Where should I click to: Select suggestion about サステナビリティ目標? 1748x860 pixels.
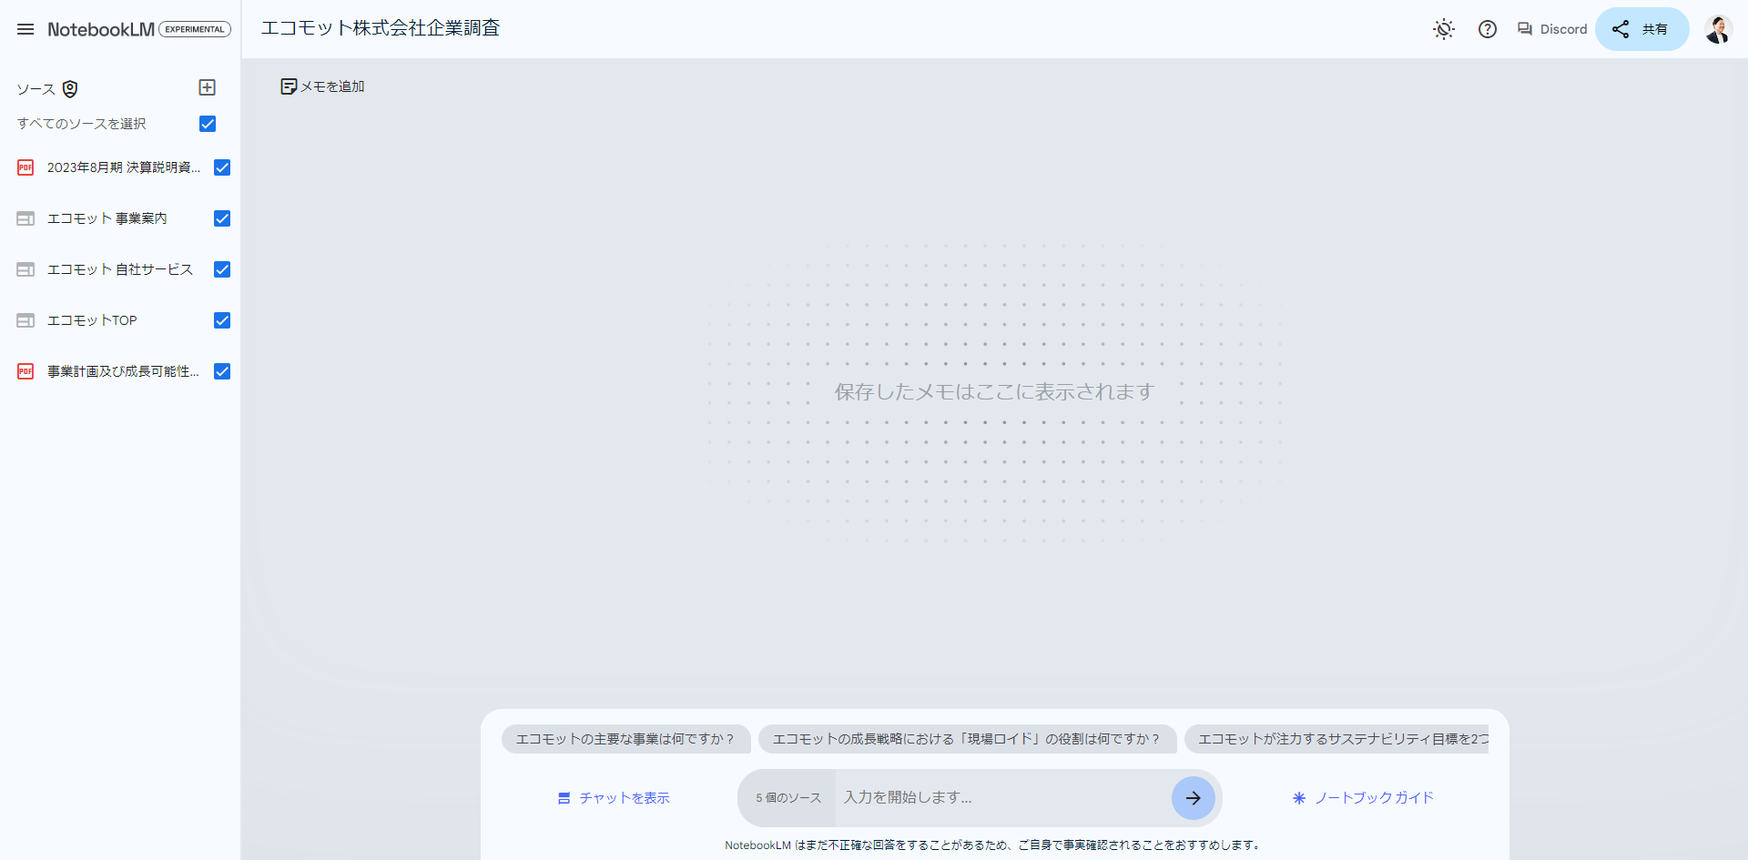click(x=1336, y=739)
